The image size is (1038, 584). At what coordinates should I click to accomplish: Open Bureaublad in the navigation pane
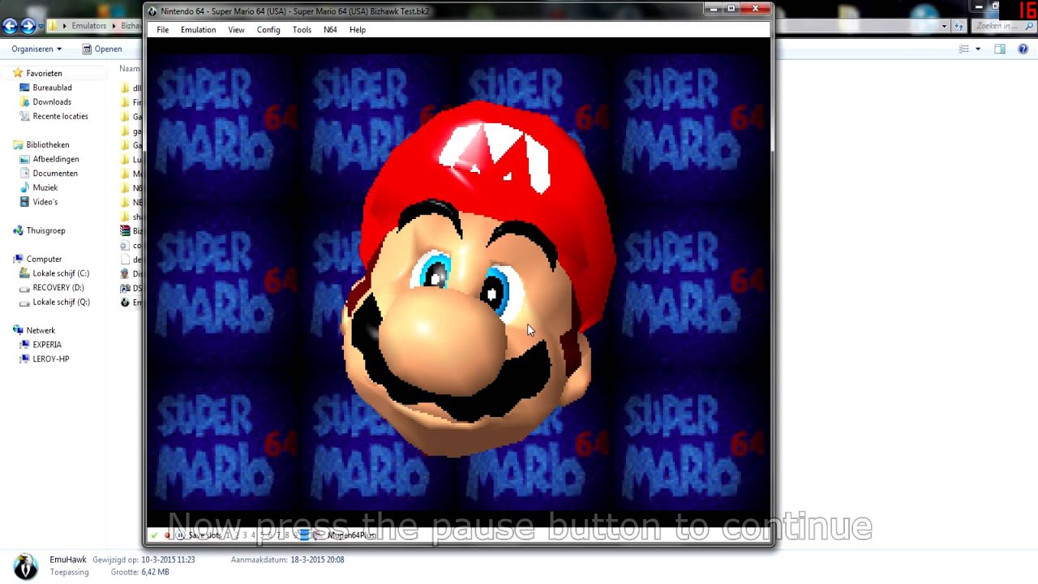pos(52,88)
